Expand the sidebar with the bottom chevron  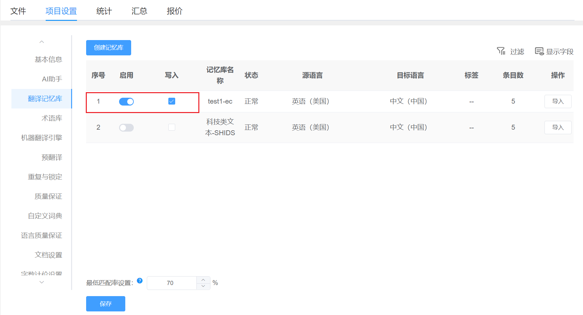[x=41, y=282]
